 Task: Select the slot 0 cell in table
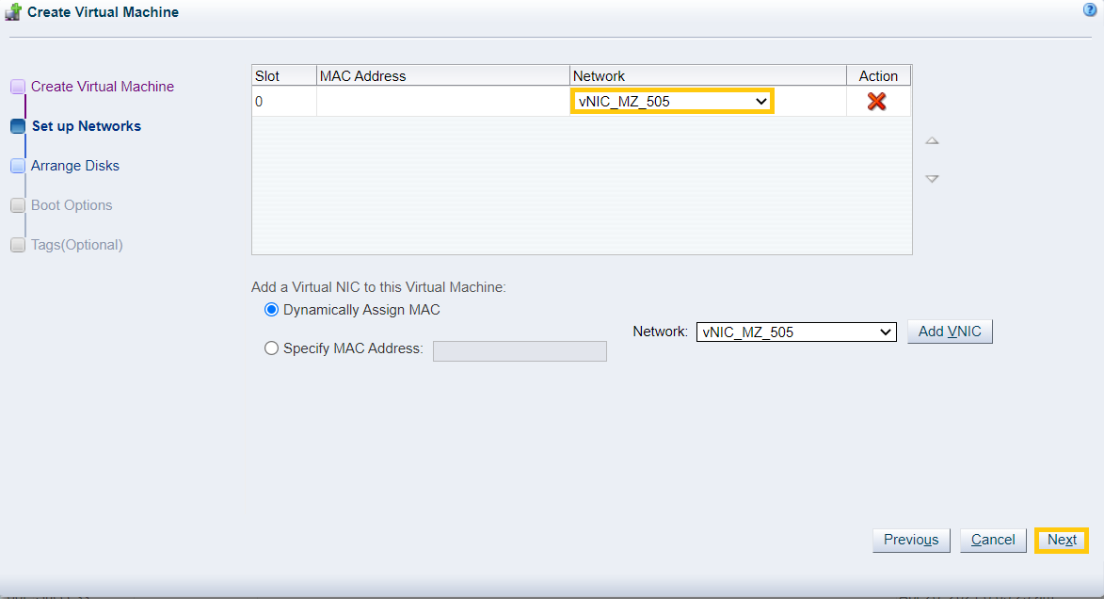pyautogui.click(x=284, y=102)
